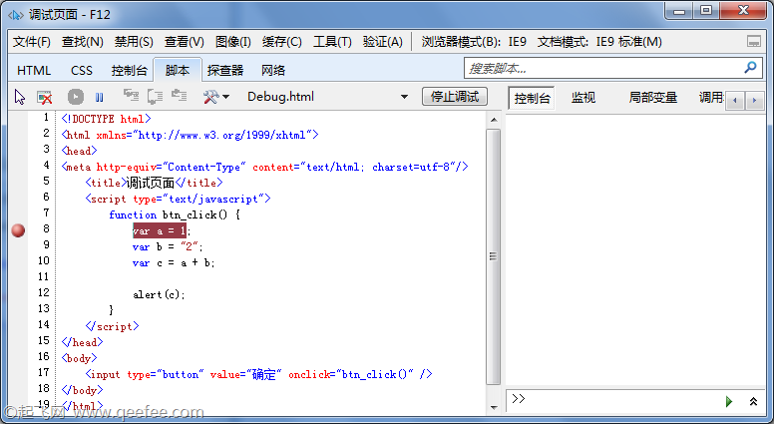Click the <body> tag on line 16
Image resolution: width=774 pixels, height=424 pixels.
(80, 358)
